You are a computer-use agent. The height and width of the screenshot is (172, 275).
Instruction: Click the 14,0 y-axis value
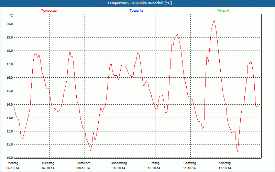tap(10, 105)
